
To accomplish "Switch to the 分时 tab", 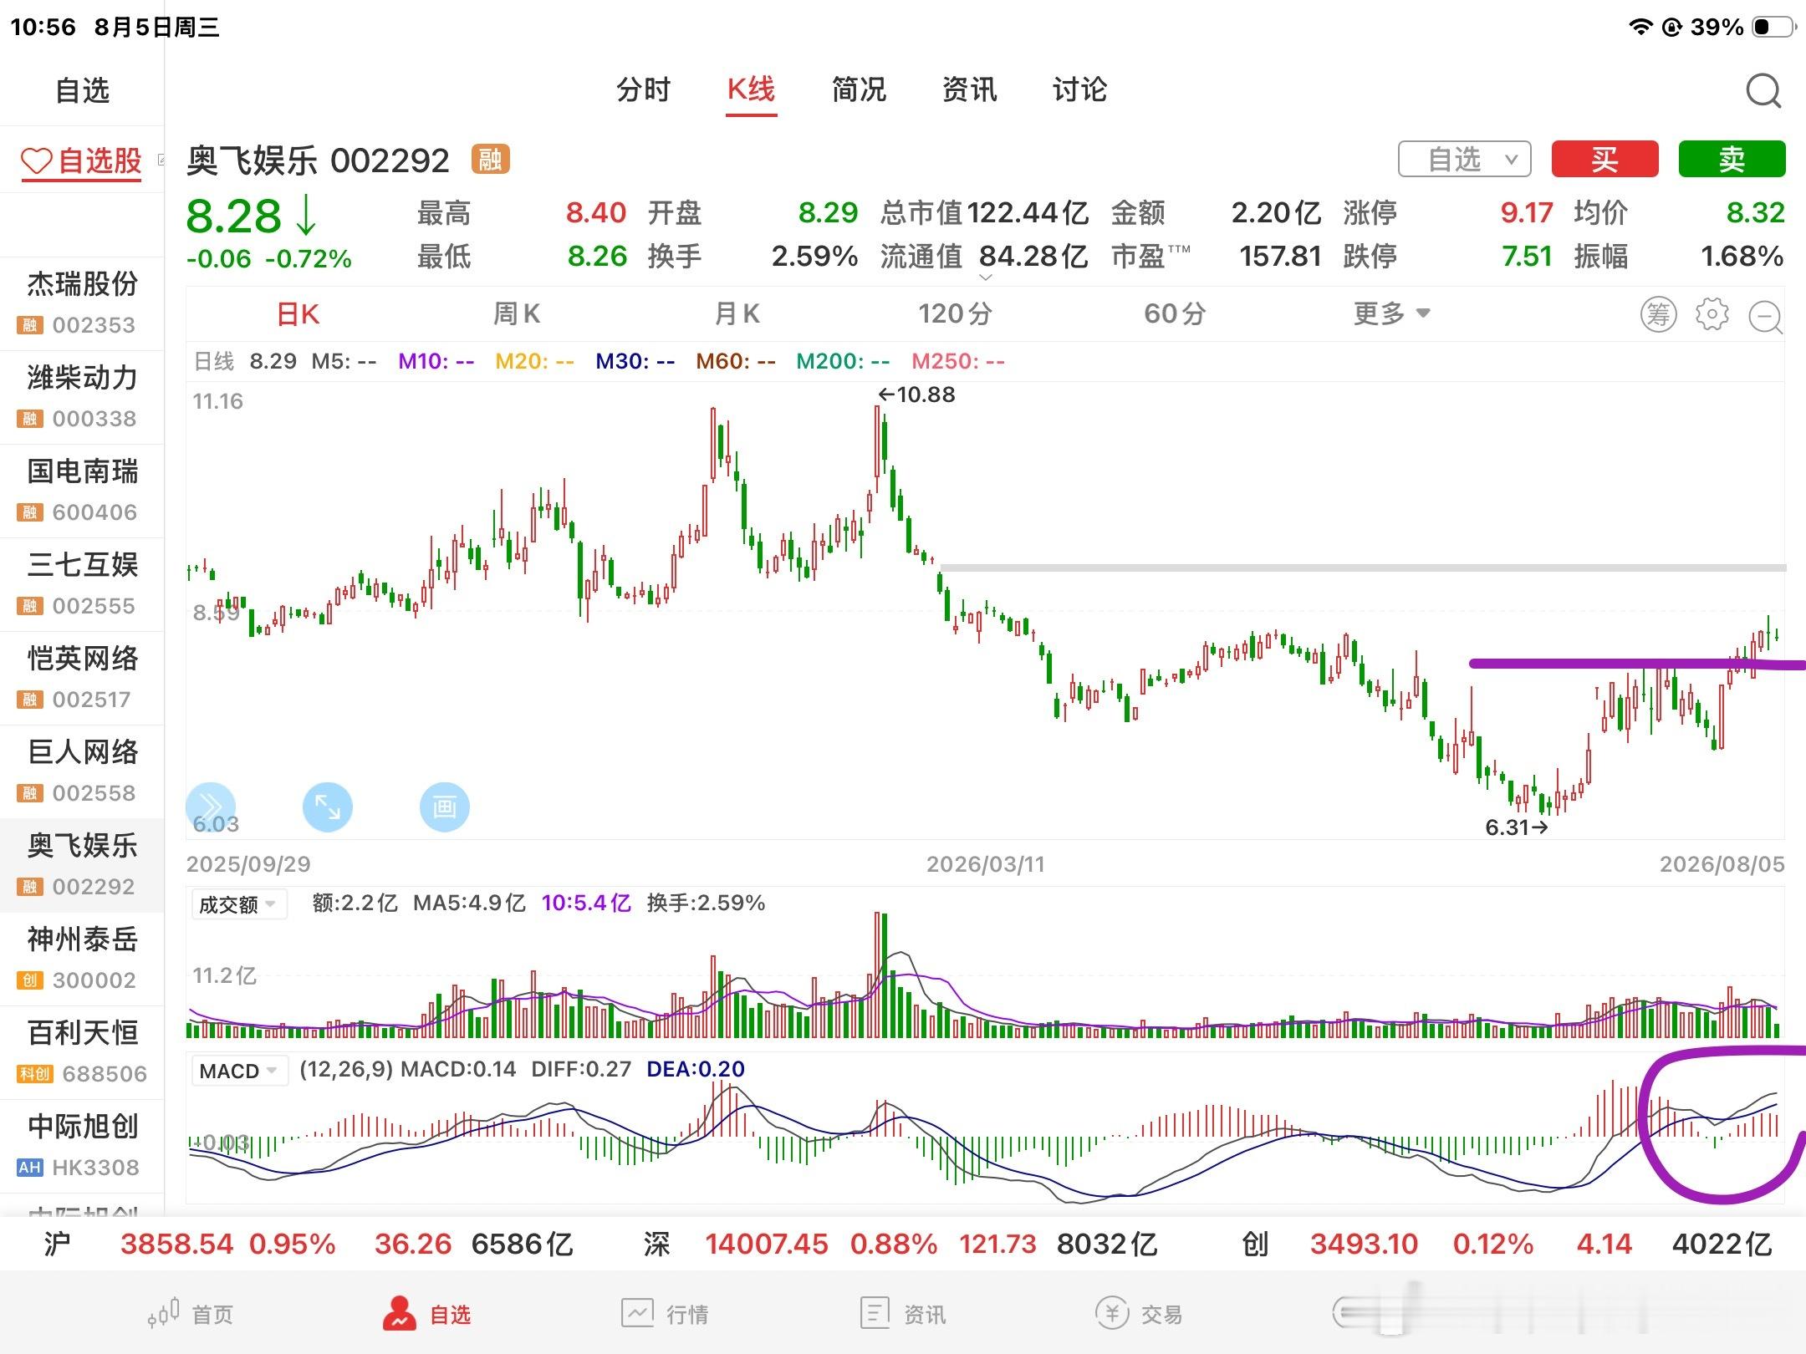I will (643, 89).
